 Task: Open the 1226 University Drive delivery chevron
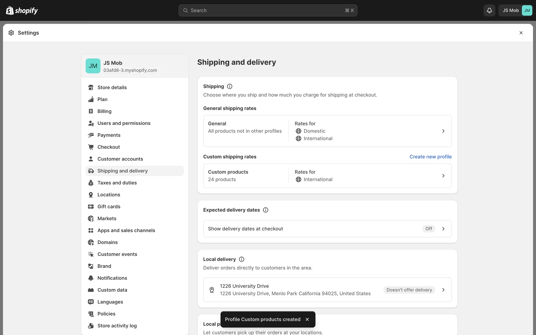coord(443,290)
